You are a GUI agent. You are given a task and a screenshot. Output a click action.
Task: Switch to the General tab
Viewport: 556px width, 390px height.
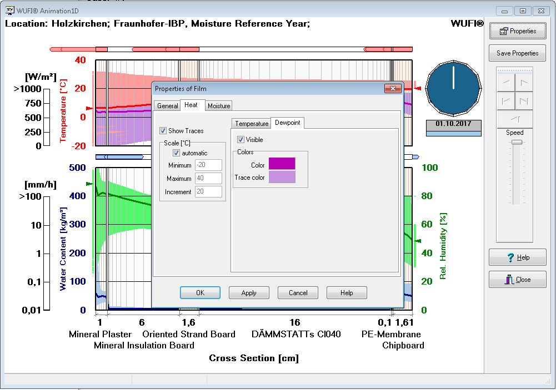coord(167,105)
